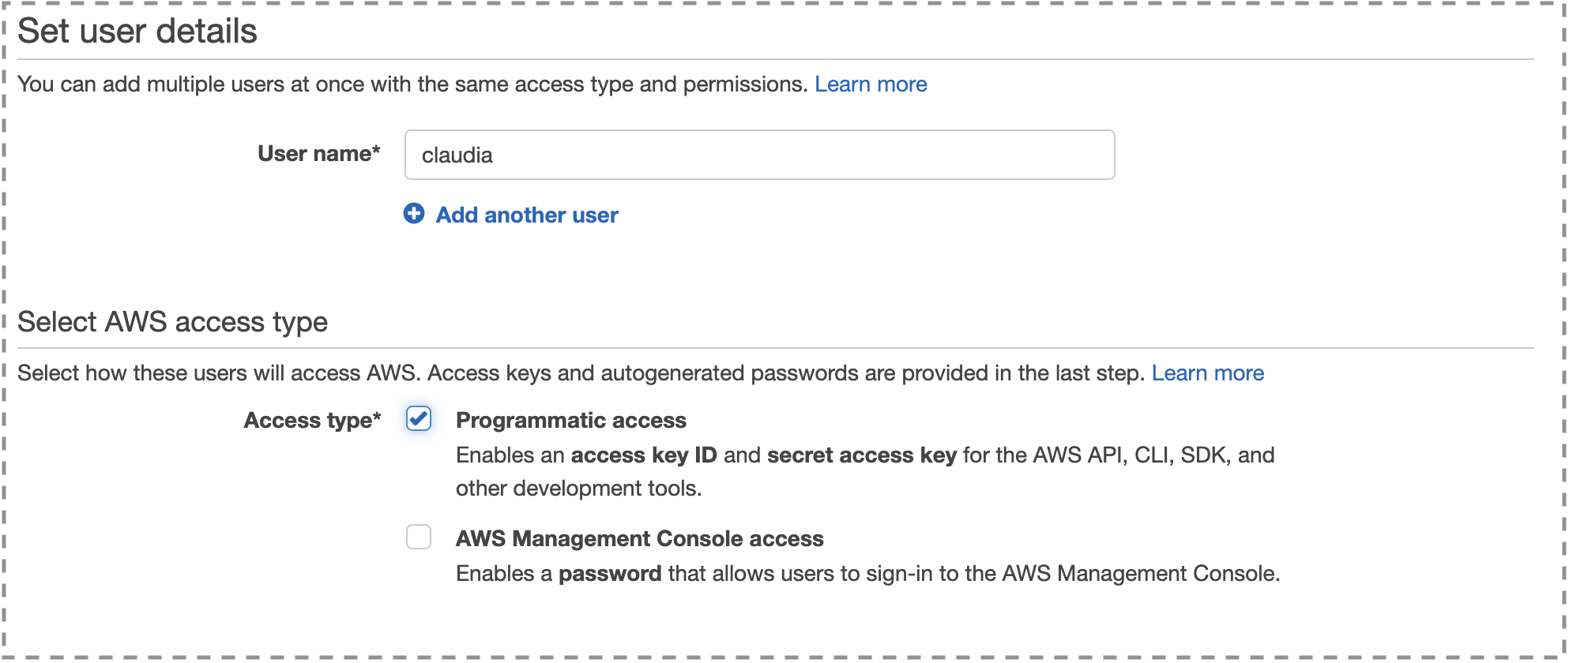Click the bold secret access key text
This screenshot has width=1569, height=663.
point(861,455)
